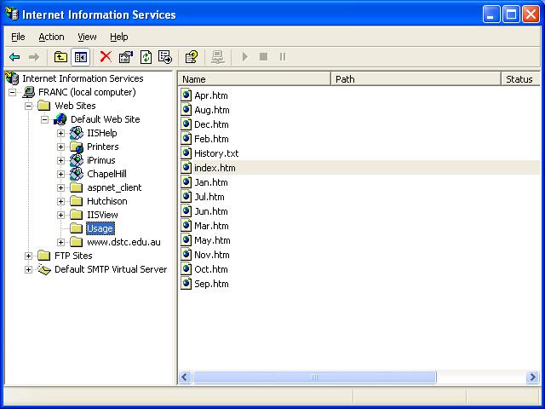Click the Help toolbar icon

tap(192, 57)
